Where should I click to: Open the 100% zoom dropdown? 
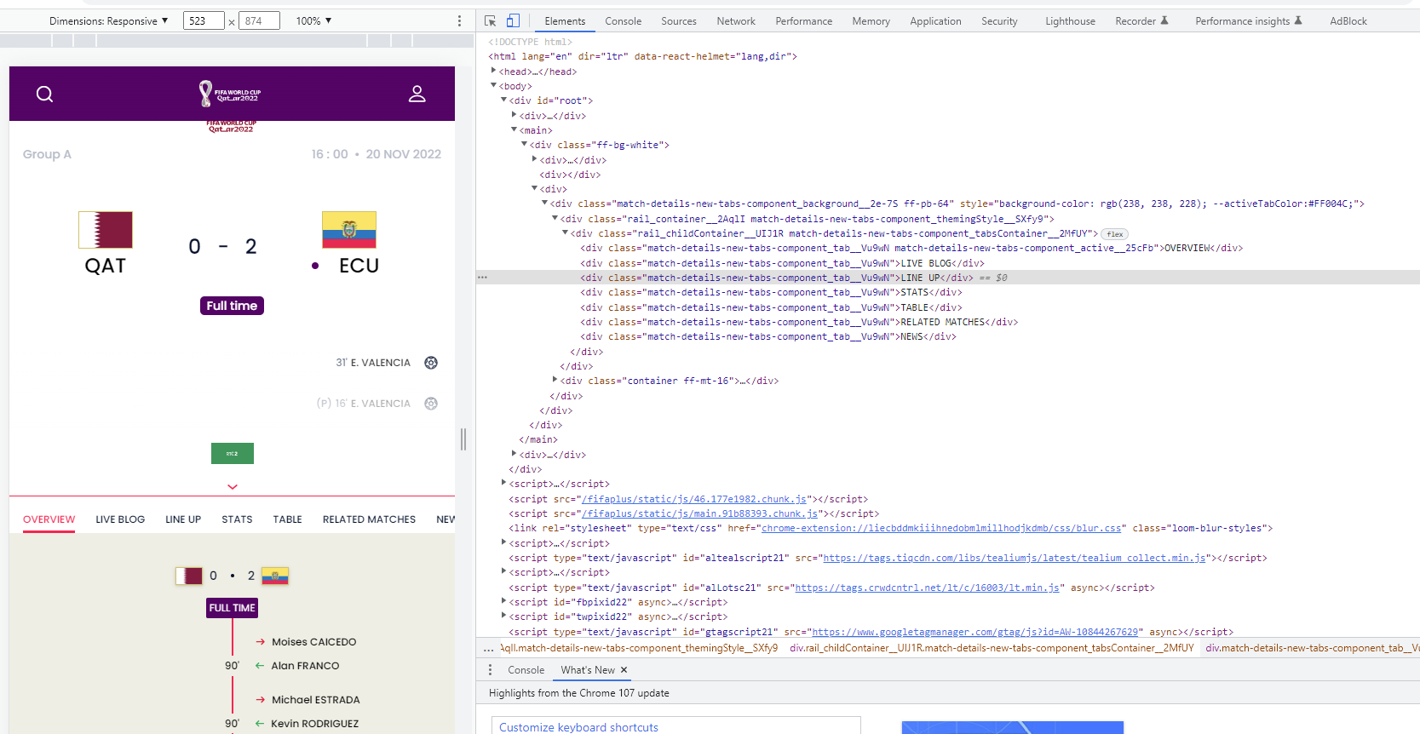[x=313, y=20]
